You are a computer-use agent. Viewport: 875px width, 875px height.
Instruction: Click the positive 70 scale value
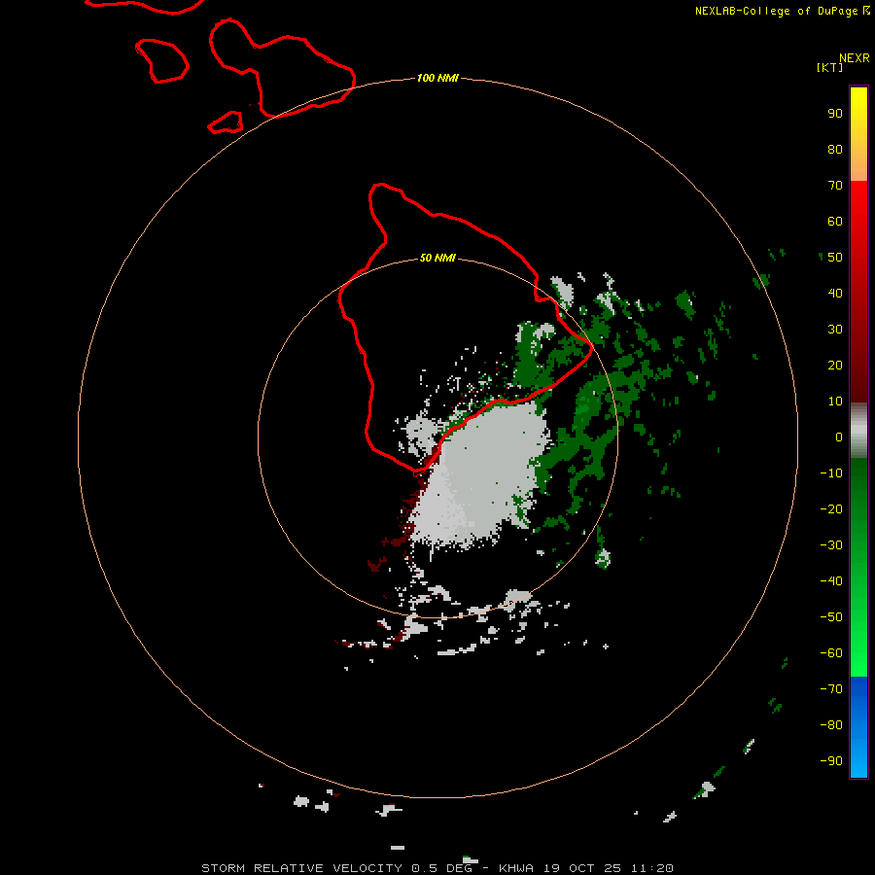point(835,186)
